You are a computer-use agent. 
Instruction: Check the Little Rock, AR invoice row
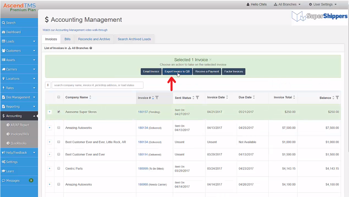(x=59, y=142)
